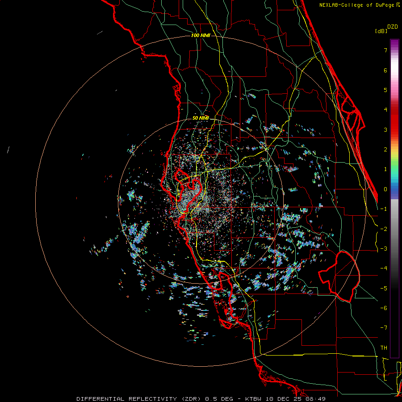Viewport: 402px width, 402px height.
Task: Select the 2 dB scale label
Action: pos(385,150)
